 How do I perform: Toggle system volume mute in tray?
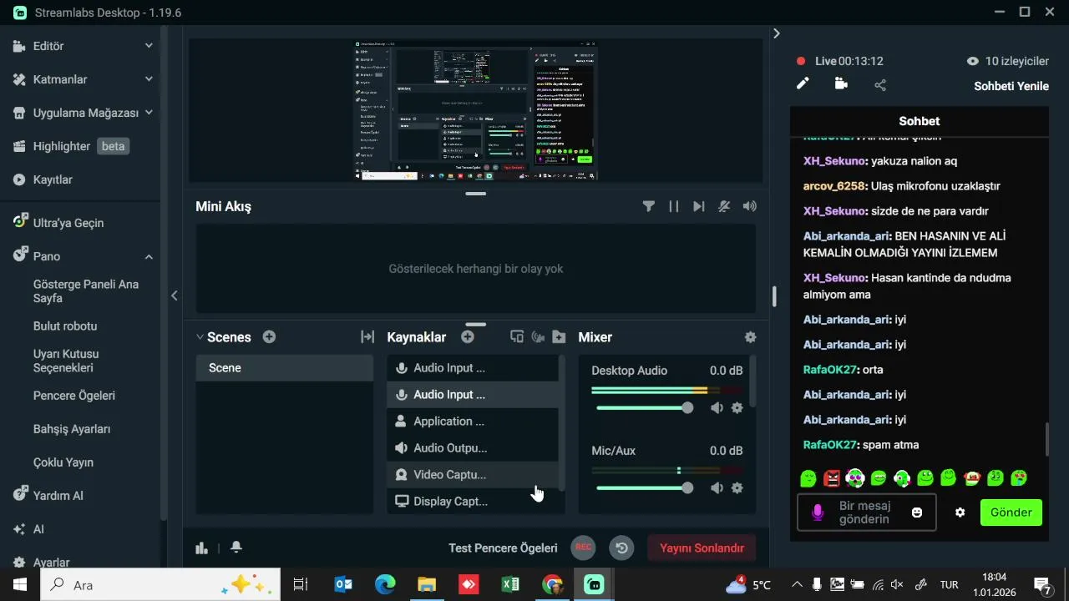(x=897, y=585)
